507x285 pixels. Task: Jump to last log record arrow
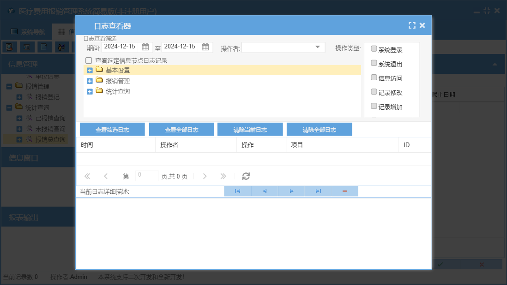coord(318,191)
